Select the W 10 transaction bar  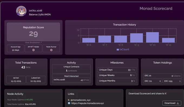point(152,37)
